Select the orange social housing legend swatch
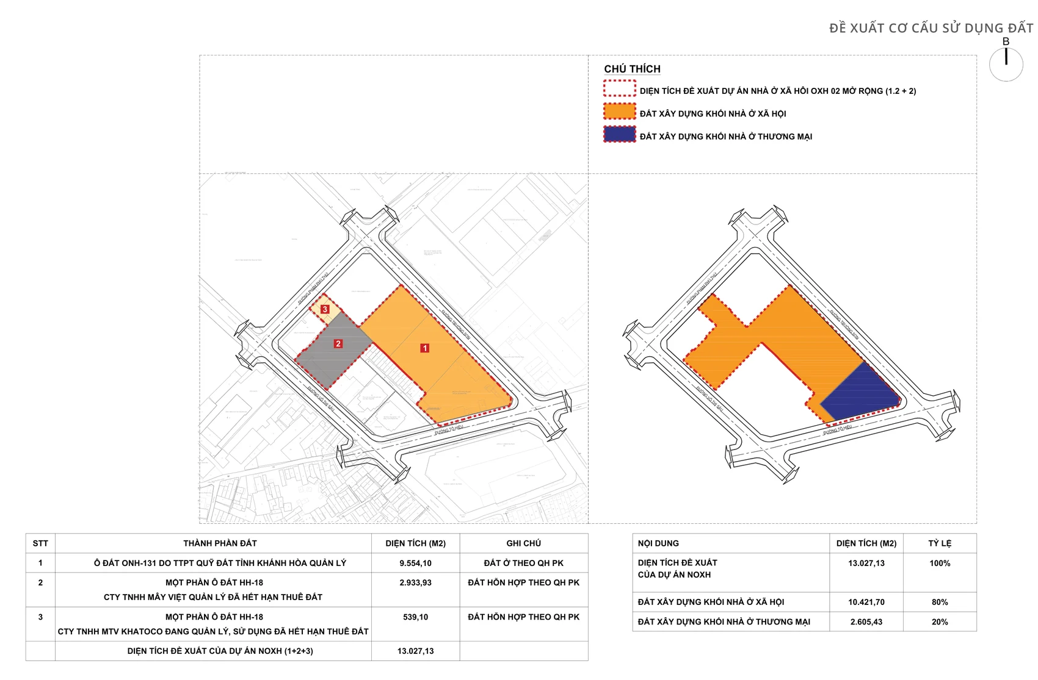This screenshot has width=1038, height=680. click(x=620, y=112)
